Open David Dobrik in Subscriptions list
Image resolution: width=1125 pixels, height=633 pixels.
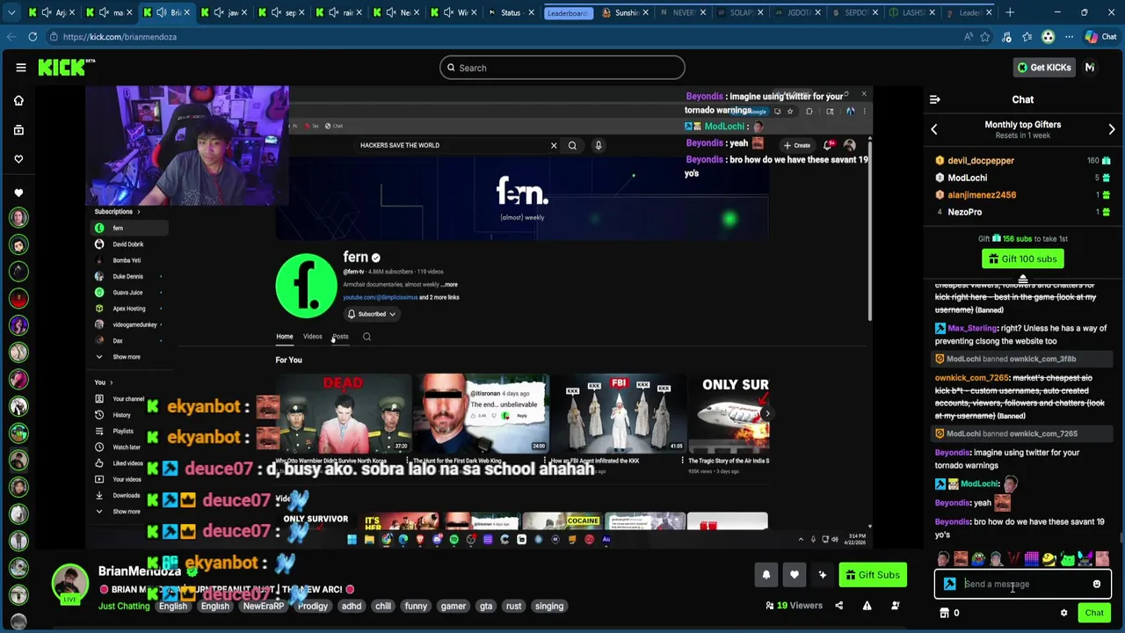click(x=127, y=244)
